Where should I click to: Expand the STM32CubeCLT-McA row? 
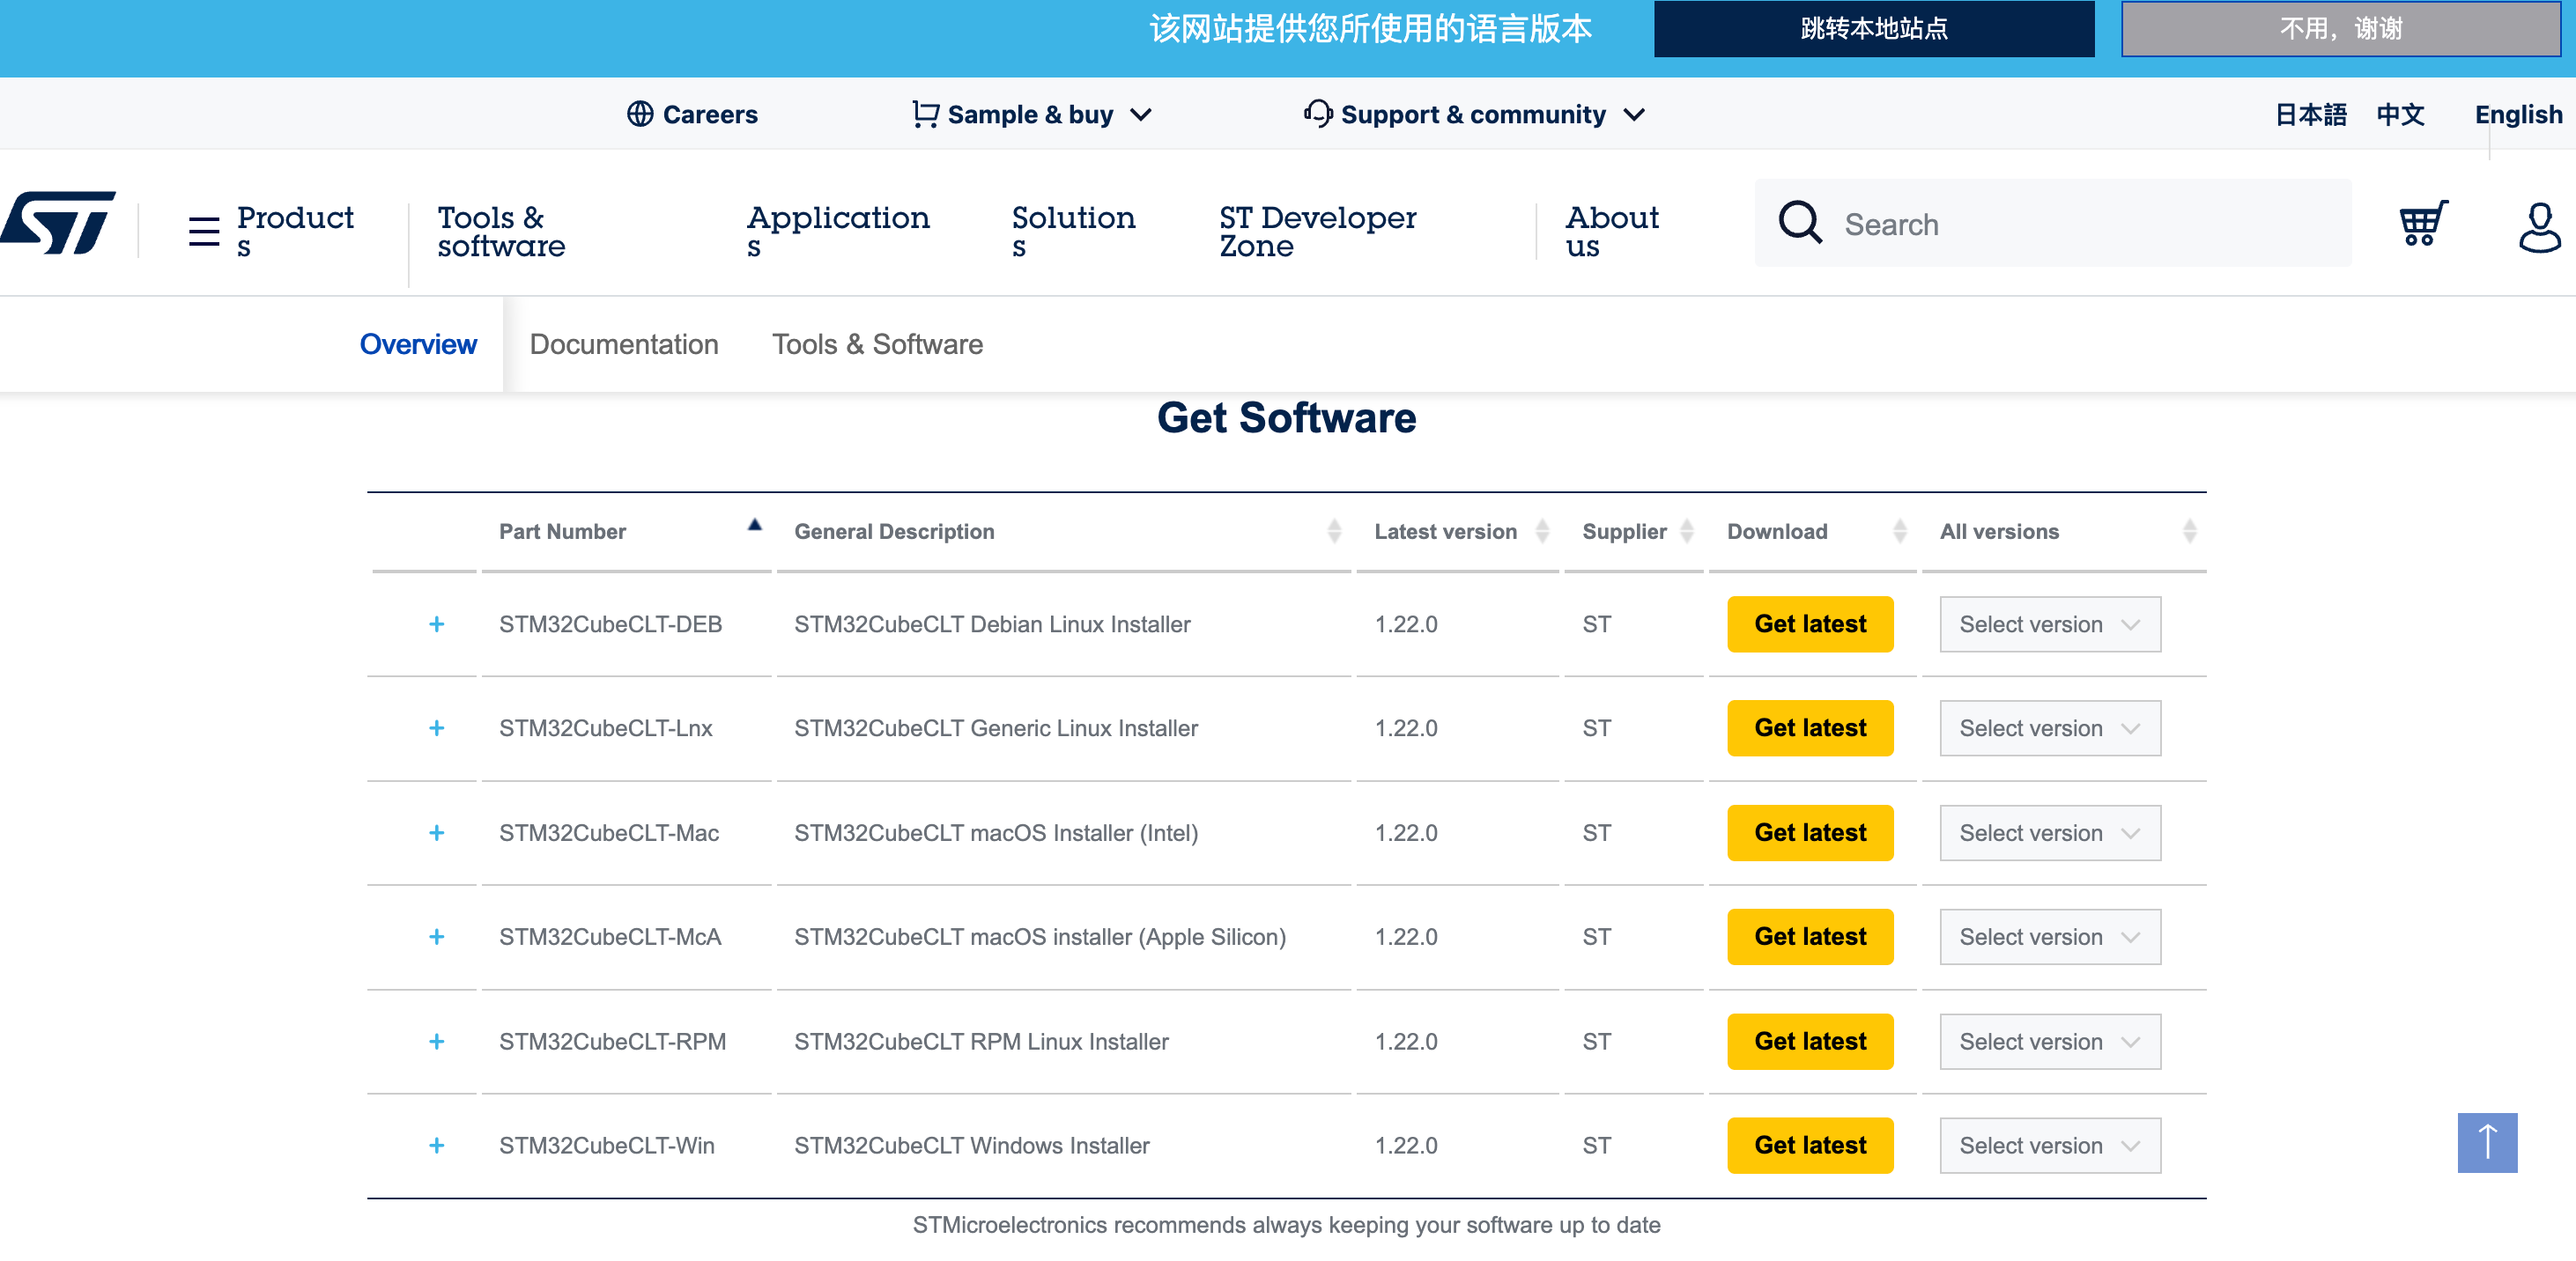[436, 937]
